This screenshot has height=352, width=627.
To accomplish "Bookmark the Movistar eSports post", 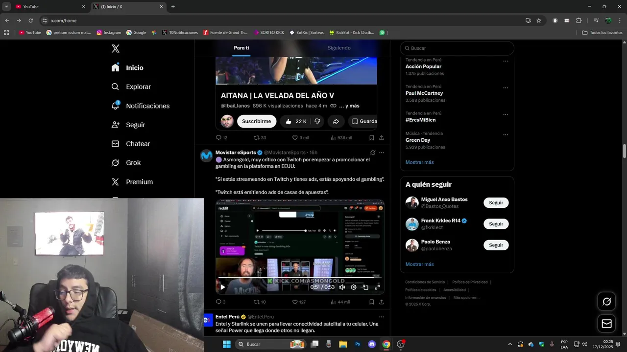I will [372, 302].
